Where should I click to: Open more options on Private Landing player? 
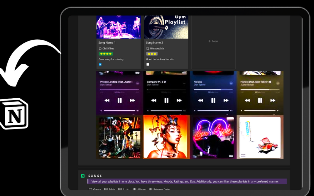coord(137,83)
